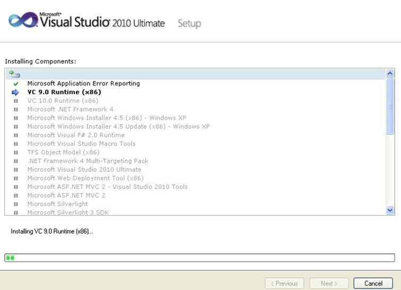Click pending icon beside VC 10.0 Runtime (x86)
This screenshot has height=290, width=401.
pos(16,101)
